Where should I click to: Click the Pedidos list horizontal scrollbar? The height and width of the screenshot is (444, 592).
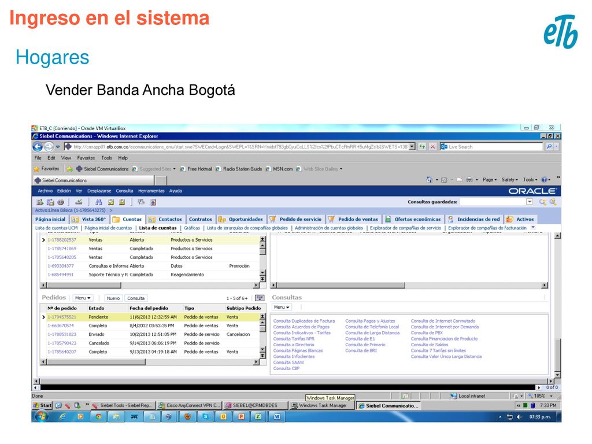[x=150, y=362]
